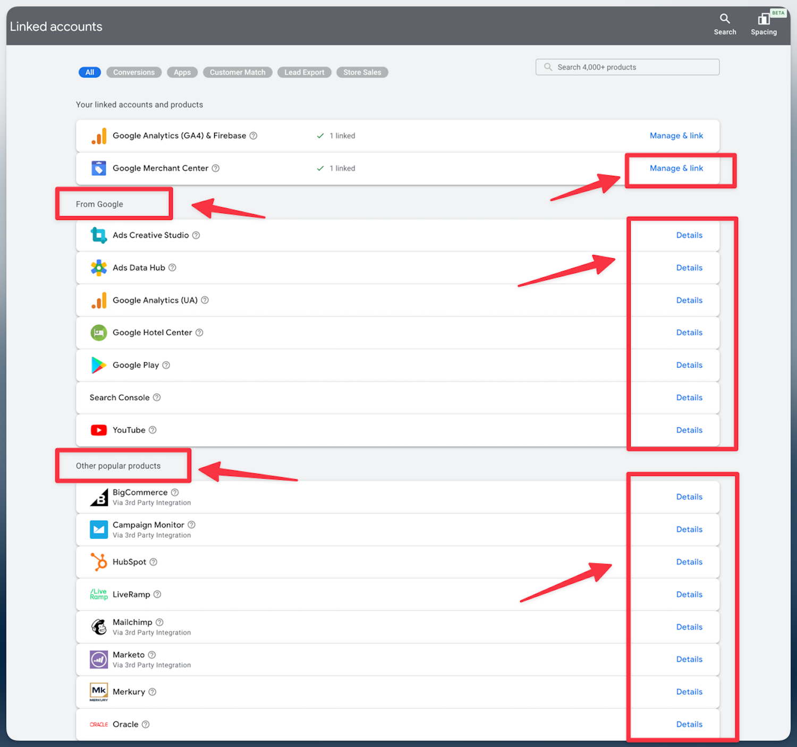Open help icon next to Mailchimp

point(159,622)
